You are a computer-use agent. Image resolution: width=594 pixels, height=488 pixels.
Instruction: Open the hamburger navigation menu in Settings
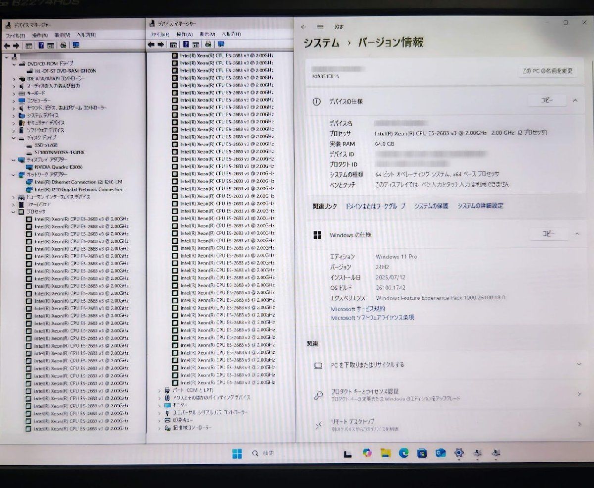(320, 27)
